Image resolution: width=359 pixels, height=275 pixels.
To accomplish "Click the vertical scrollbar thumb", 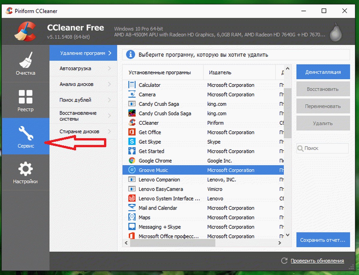I will [x=287, y=113].
